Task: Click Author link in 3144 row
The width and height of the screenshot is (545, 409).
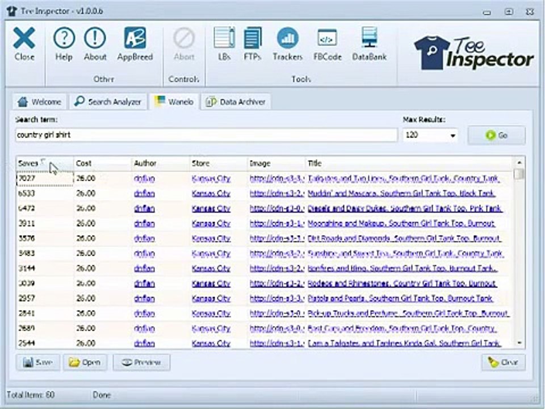Action: point(144,268)
